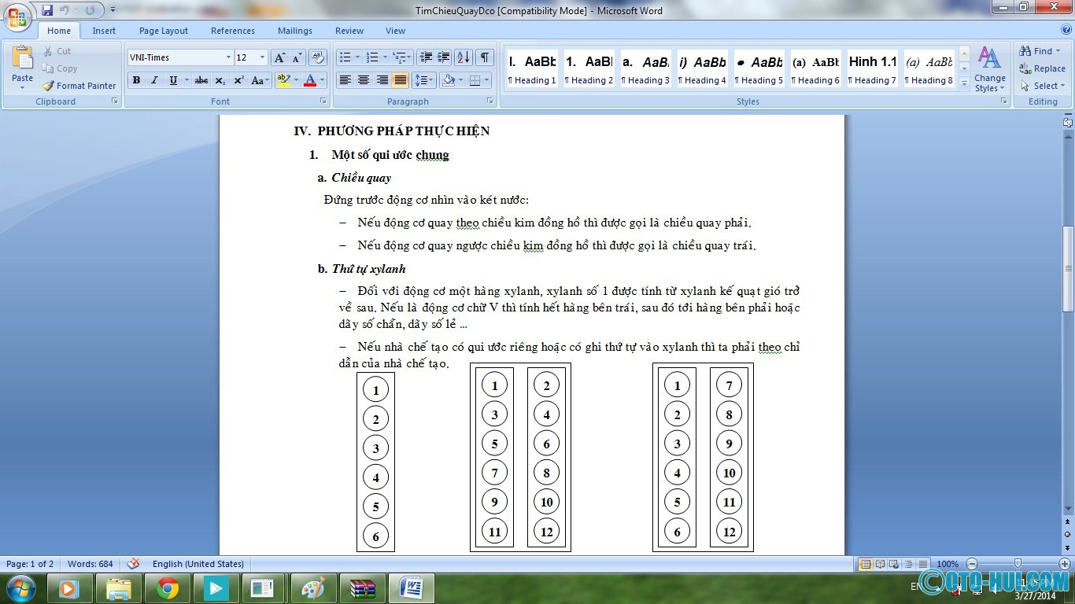The image size is (1075, 604).
Task: Open the References tab
Action: click(x=233, y=31)
